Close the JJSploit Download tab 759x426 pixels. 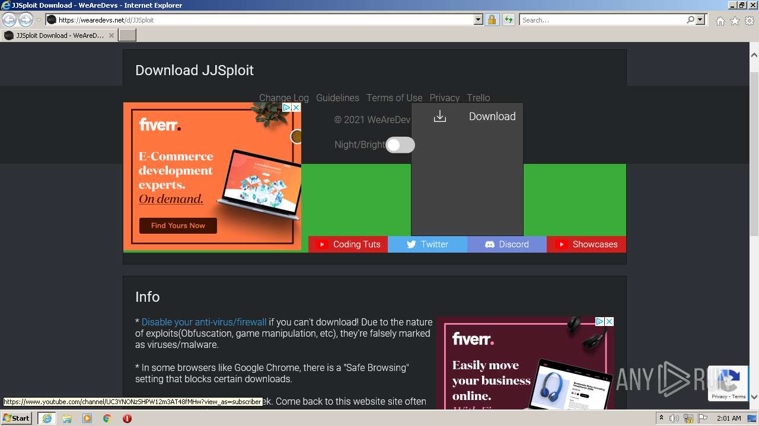(x=111, y=35)
